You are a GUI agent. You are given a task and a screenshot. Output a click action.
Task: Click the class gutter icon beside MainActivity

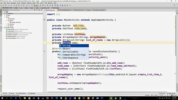44,20
